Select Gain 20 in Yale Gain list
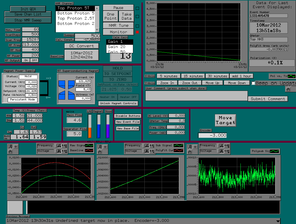The height and width of the screenshot is (224, 296). click(x=120, y=47)
